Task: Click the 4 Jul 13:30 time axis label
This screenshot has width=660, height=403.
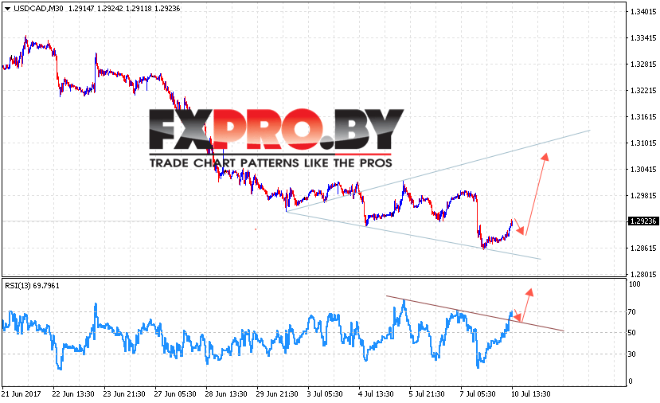Action: (x=376, y=394)
